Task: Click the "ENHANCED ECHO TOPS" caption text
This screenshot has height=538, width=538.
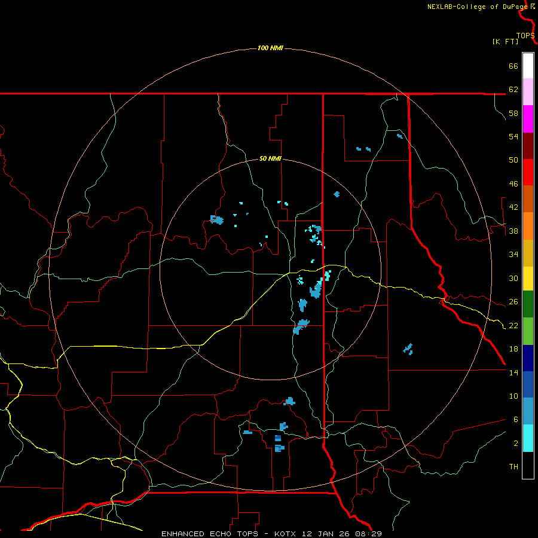Action: point(212,534)
